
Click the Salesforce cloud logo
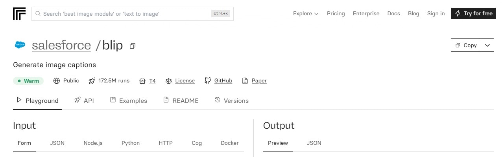click(20, 45)
